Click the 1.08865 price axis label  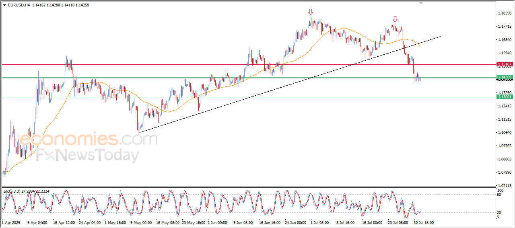point(504,159)
